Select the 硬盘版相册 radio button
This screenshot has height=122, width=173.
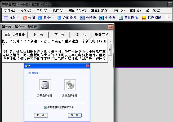pos(38,95)
